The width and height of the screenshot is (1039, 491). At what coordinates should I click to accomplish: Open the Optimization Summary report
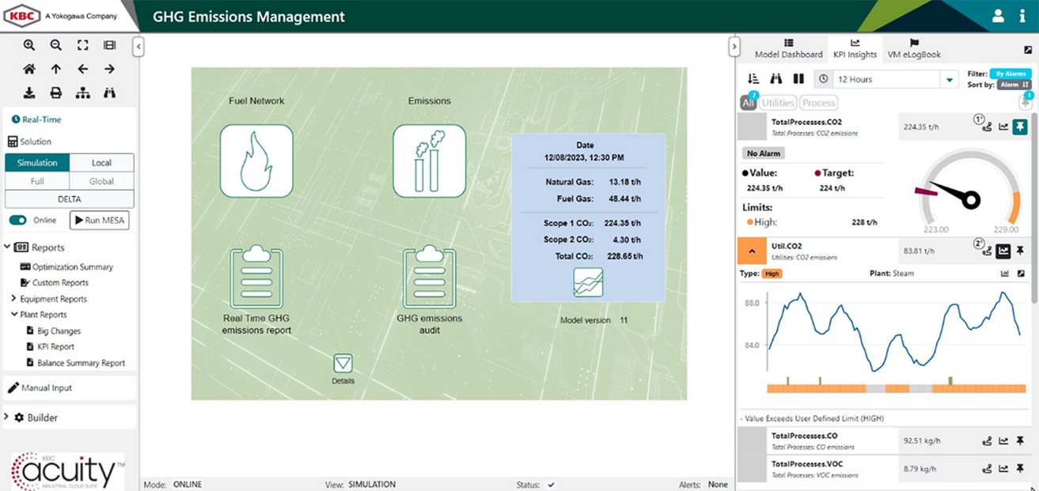click(x=72, y=267)
